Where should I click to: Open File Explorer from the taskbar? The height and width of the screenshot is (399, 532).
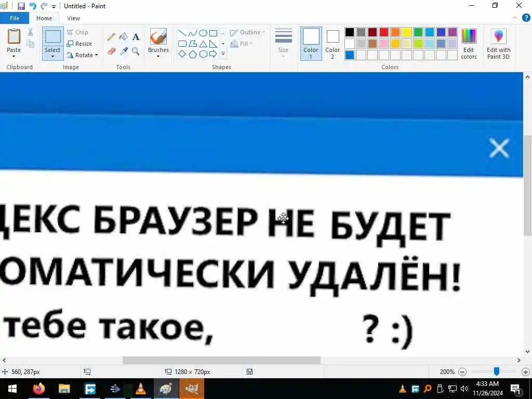pos(64,389)
